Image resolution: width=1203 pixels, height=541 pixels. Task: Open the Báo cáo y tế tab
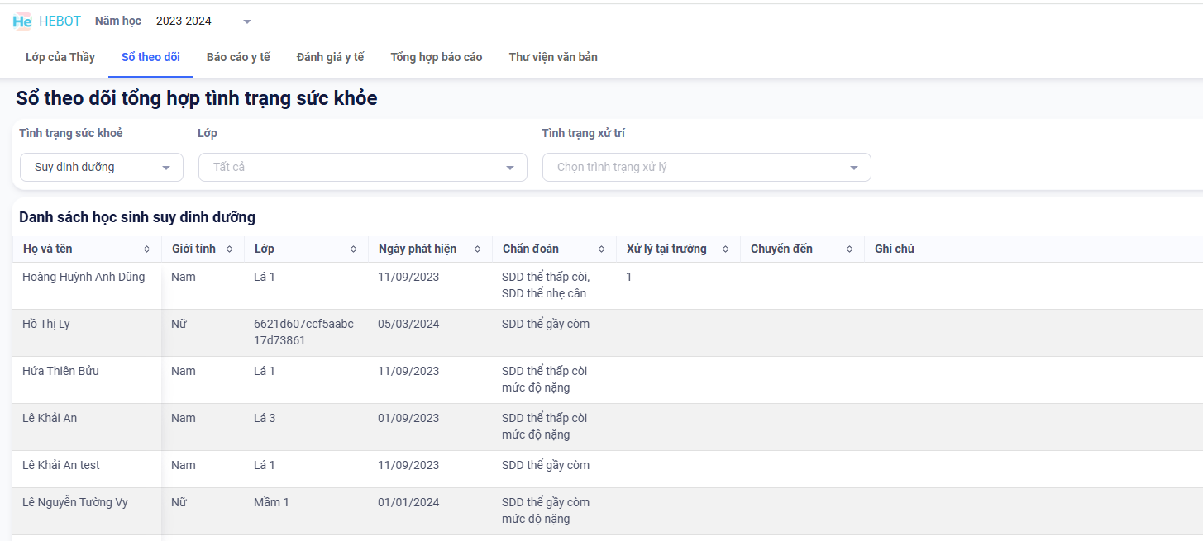238,57
